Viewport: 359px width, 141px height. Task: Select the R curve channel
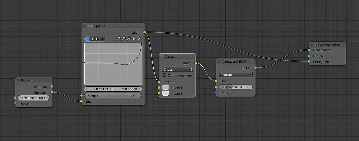point(92,39)
